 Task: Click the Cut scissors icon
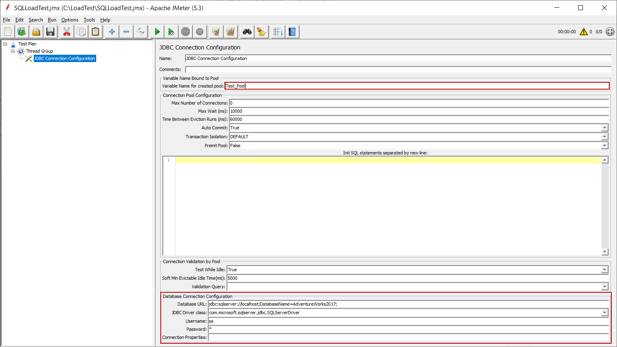[x=67, y=32]
